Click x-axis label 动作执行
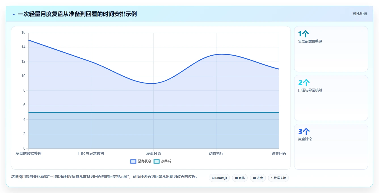The width and height of the screenshot is (379, 193). [216, 154]
